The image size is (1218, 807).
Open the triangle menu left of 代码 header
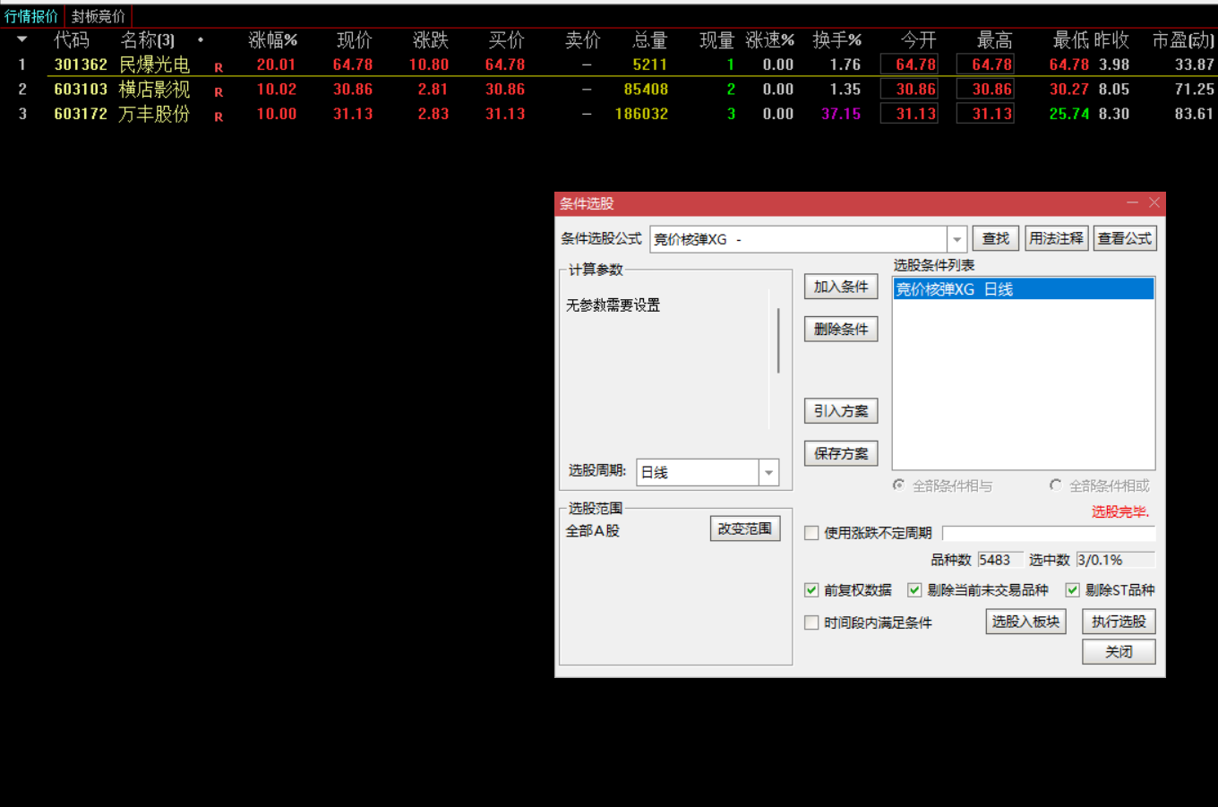22,39
